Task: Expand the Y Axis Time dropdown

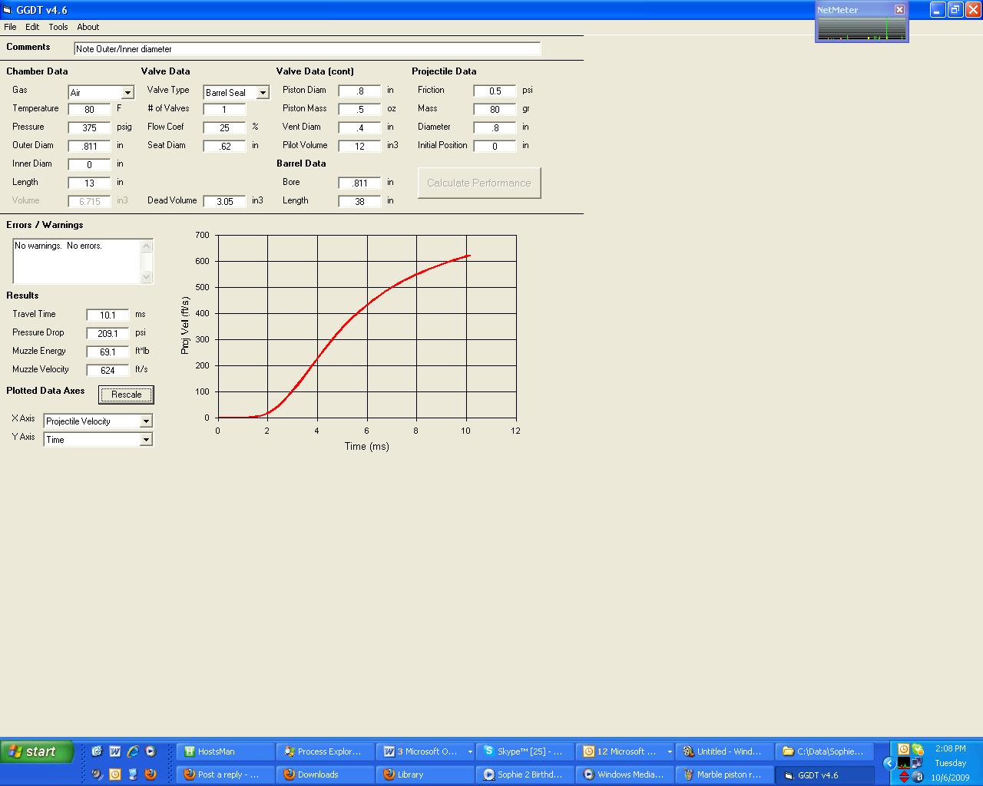Action: click(x=146, y=440)
